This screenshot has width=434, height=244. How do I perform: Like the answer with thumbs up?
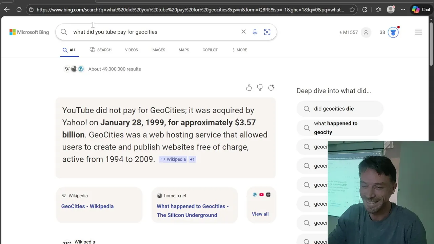point(249,88)
